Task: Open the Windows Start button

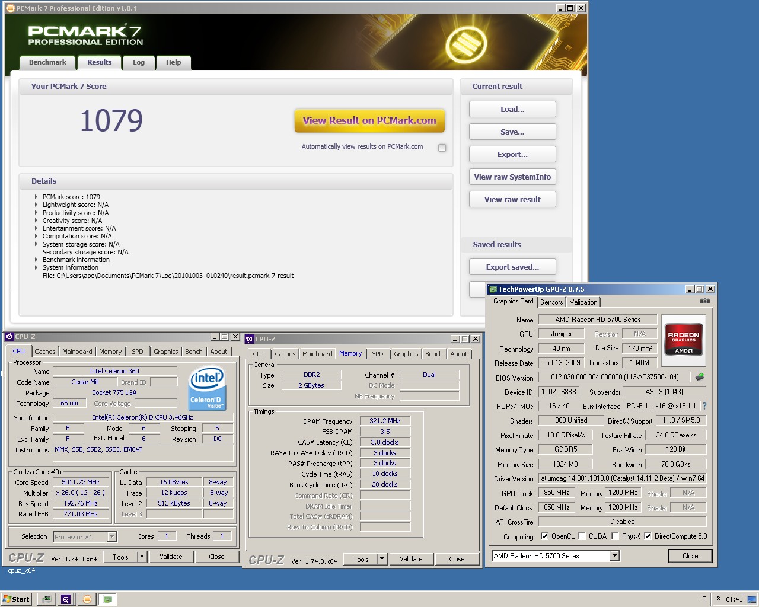Action: (x=16, y=599)
